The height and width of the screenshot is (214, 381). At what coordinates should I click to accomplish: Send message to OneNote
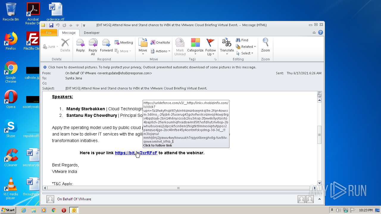[x=160, y=43]
